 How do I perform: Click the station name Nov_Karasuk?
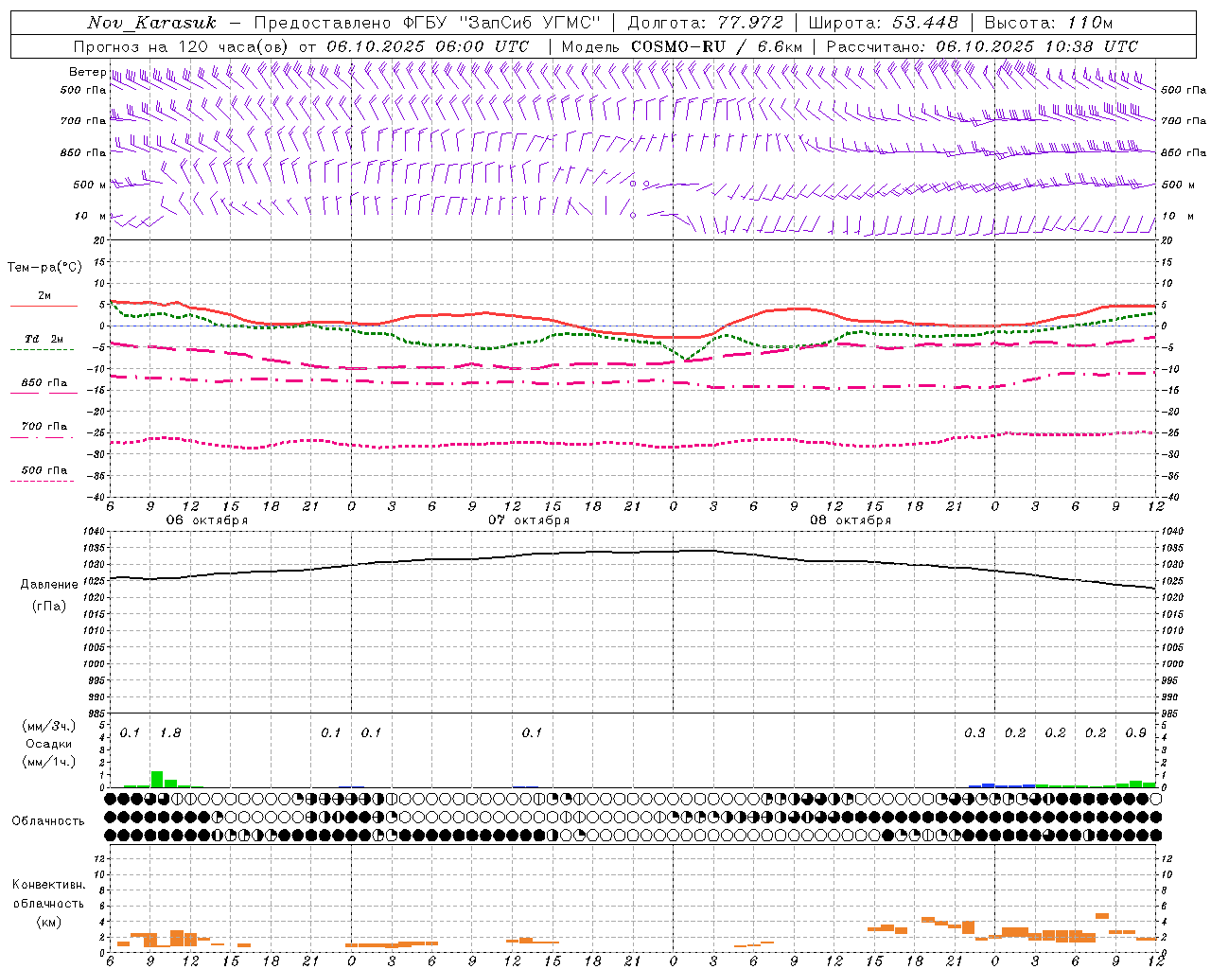coord(151,23)
